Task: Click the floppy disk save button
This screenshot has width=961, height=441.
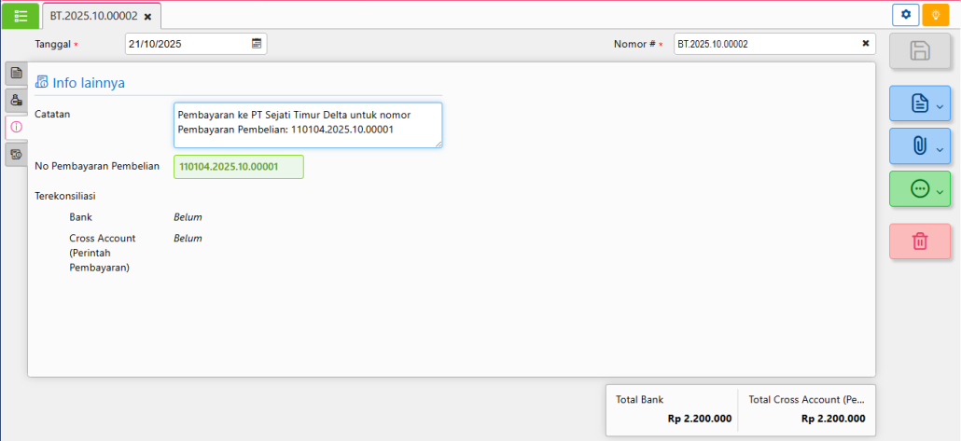Action: 919,51
